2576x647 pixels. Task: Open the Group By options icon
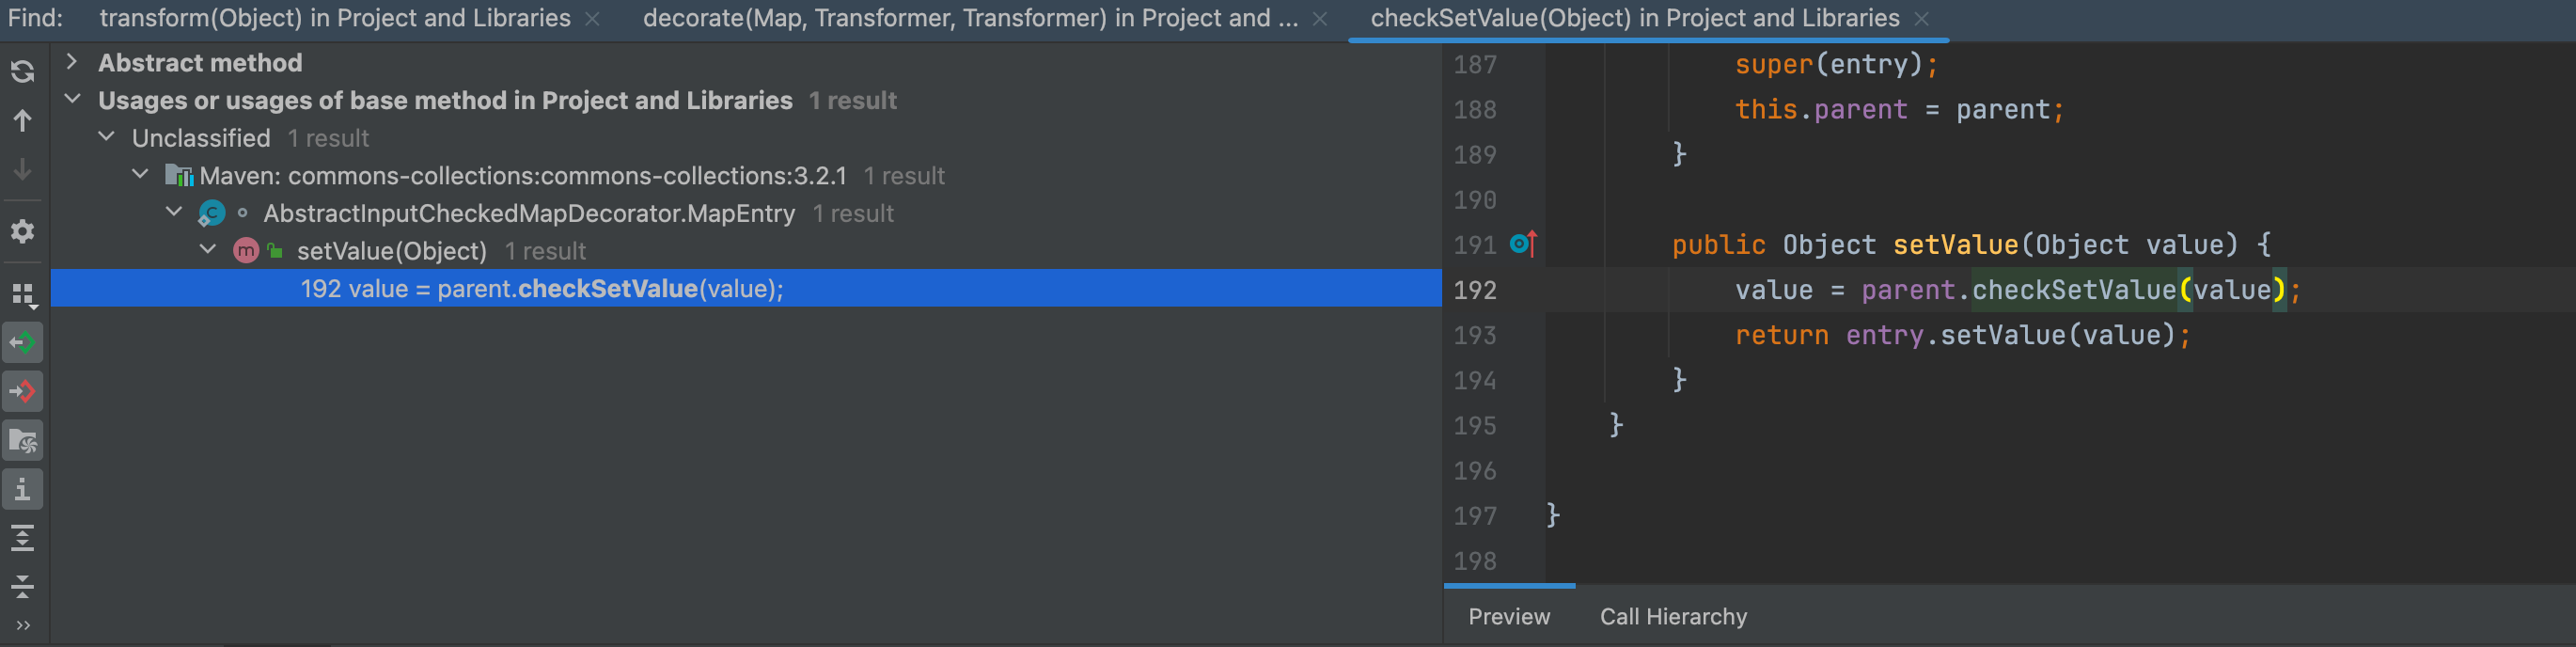click(x=23, y=294)
